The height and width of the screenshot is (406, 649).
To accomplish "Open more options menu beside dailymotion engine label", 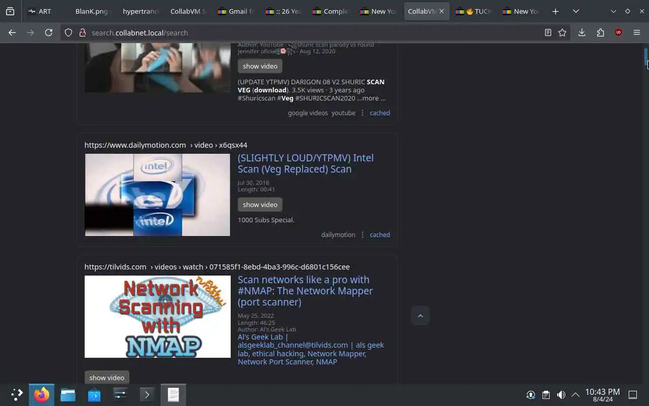I will (x=363, y=234).
